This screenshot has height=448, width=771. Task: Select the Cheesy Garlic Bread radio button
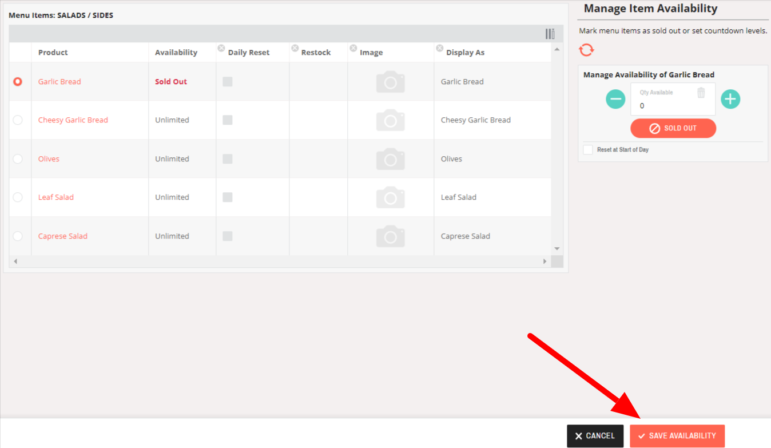18,120
